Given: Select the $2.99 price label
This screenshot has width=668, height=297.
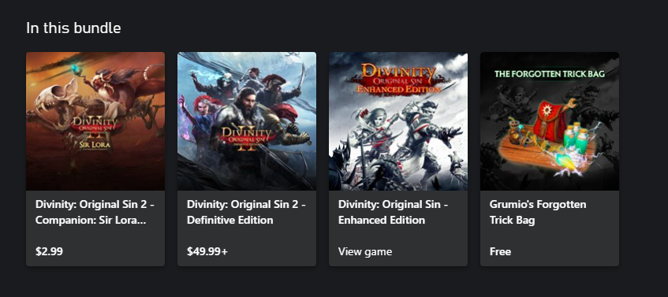Looking at the screenshot, I should (x=49, y=251).
